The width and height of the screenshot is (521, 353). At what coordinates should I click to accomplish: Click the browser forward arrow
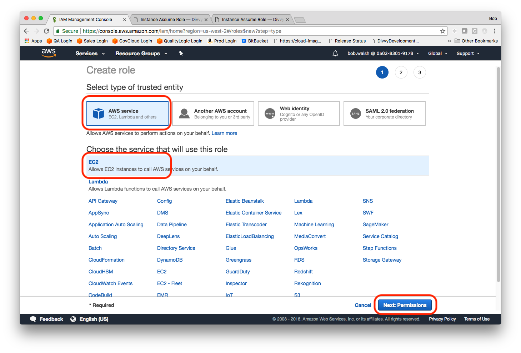coord(36,31)
